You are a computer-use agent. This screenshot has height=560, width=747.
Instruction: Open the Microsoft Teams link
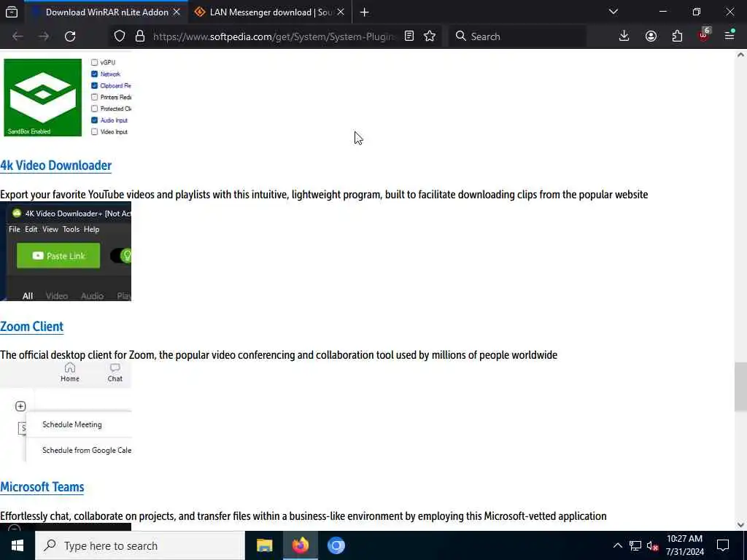(x=42, y=487)
